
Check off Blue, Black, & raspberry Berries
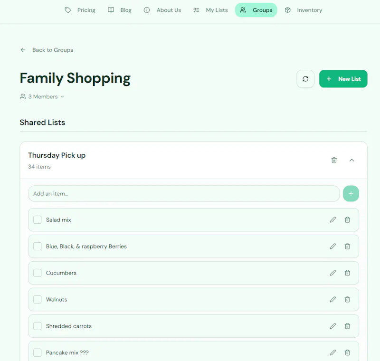click(x=38, y=247)
